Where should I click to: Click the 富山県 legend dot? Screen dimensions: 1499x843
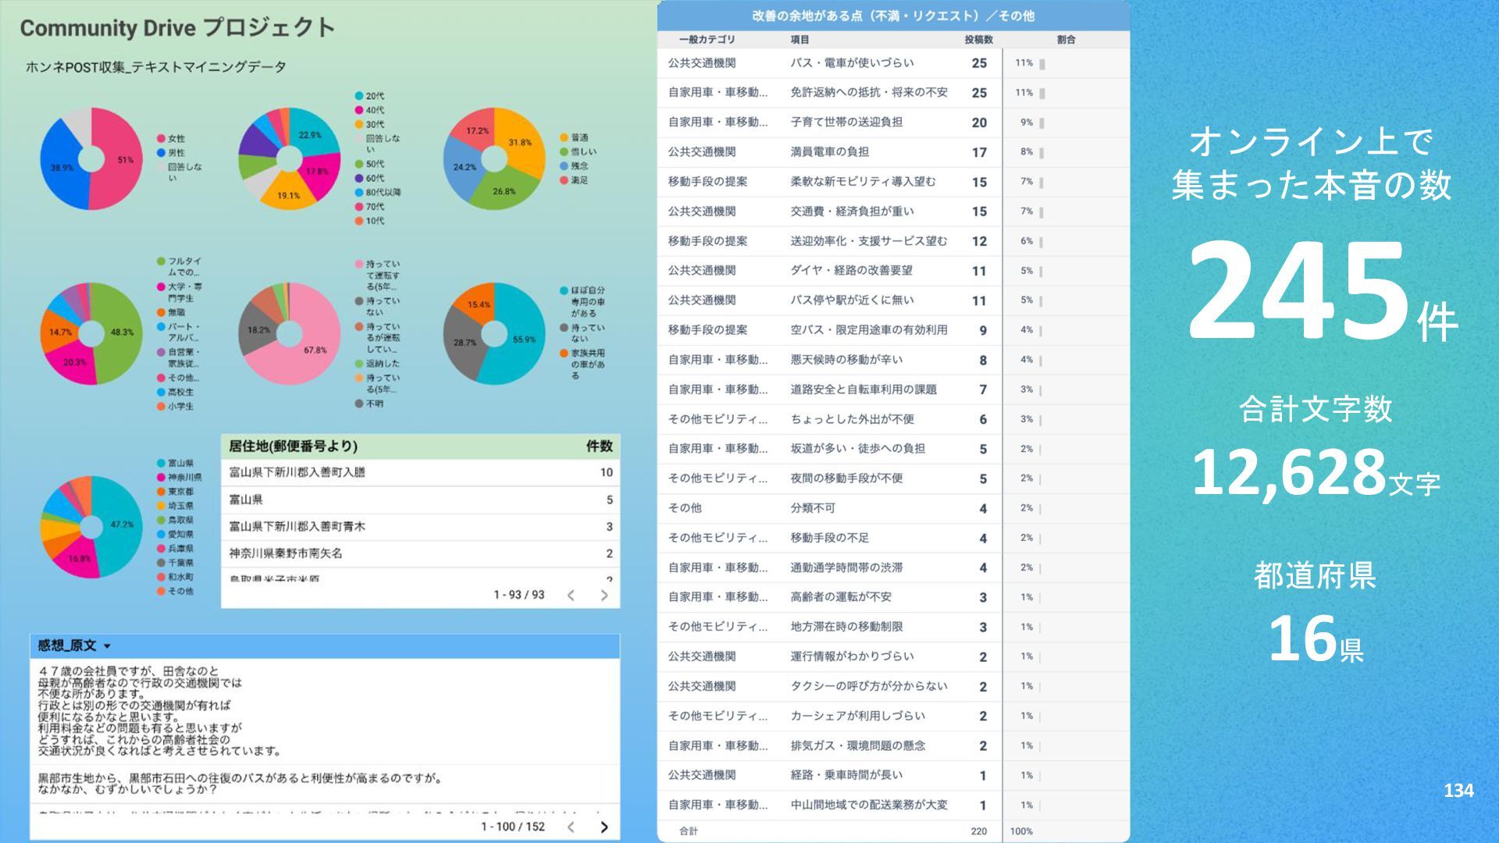pos(162,463)
